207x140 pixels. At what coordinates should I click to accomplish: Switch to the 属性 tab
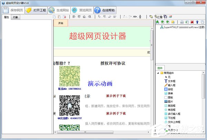[6, 17]
